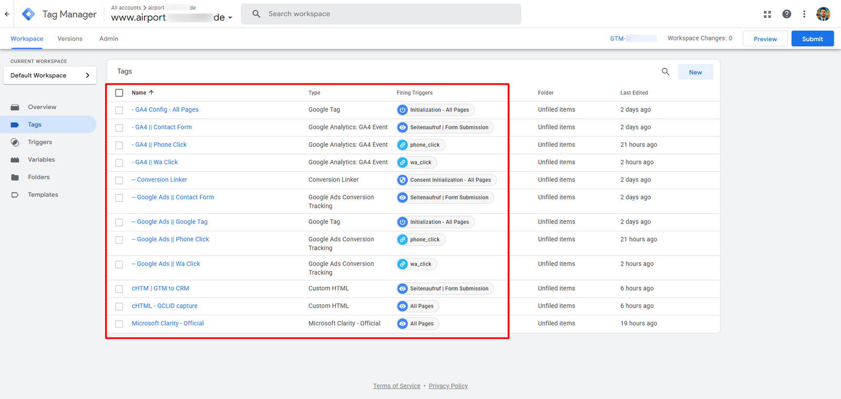The image size is (841, 399).
Task: Open Variables in the sidebar
Action: [x=42, y=160]
